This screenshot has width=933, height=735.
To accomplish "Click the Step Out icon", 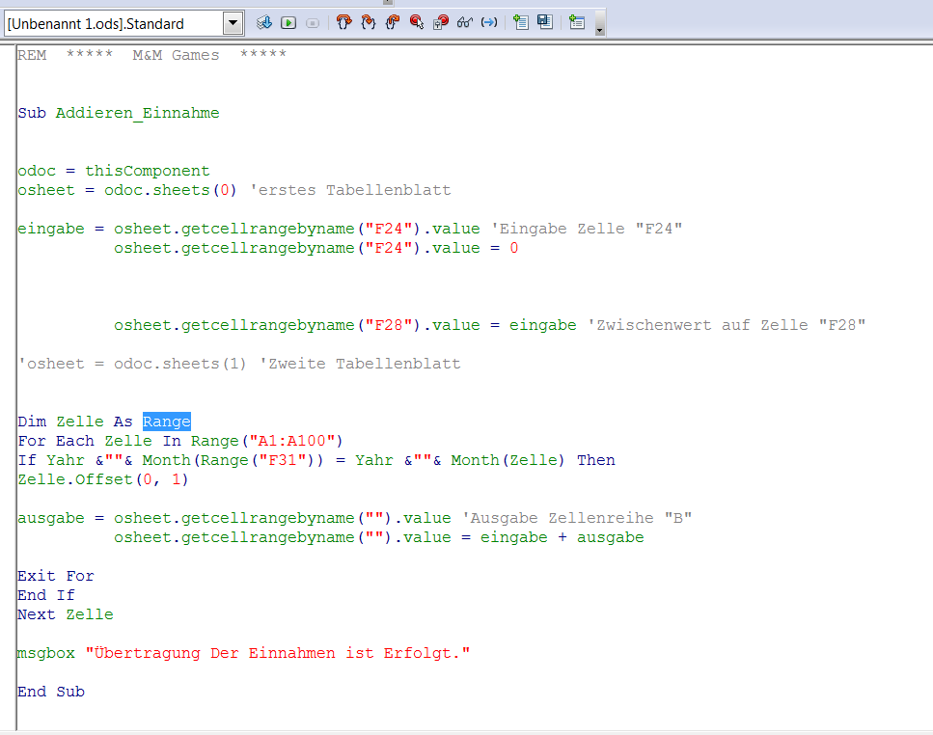I will tap(392, 22).
